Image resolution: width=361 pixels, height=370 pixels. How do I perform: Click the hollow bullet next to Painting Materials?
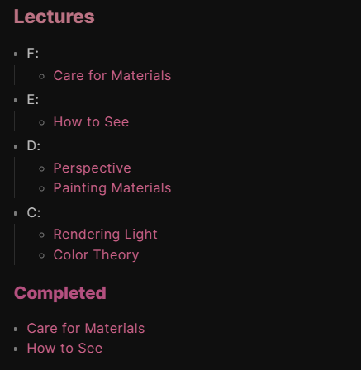click(42, 189)
